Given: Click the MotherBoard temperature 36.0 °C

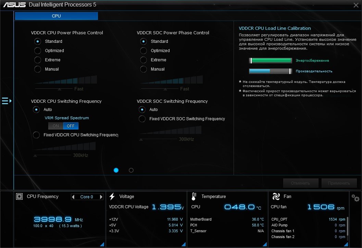Looking at the screenshot, I should 258,219.
